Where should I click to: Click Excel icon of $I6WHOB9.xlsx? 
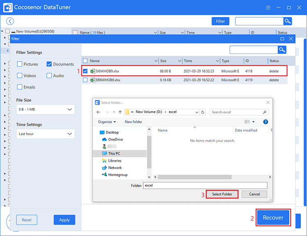pyautogui.click(x=93, y=71)
